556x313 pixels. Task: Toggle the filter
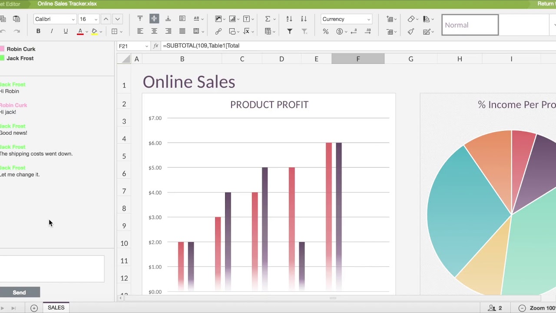pyautogui.click(x=289, y=31)
